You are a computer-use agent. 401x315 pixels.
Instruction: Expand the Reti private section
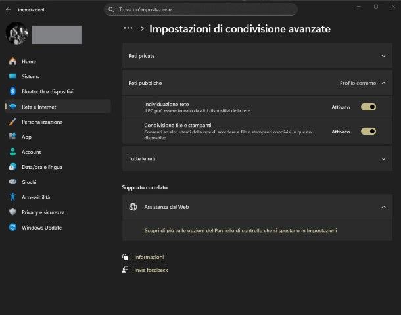pos(384,56)
